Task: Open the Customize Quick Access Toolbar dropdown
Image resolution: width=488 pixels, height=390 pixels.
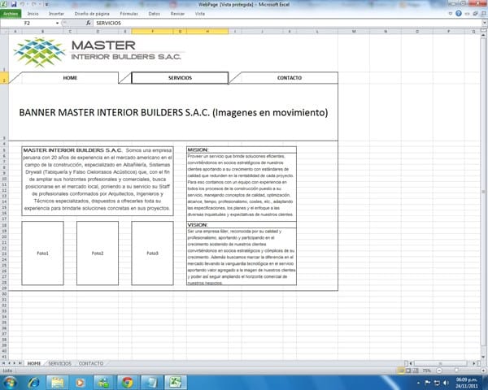Action: tap(46, 4)
